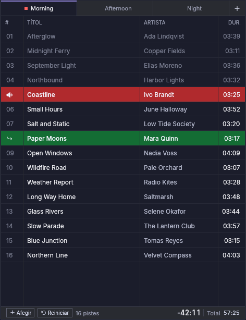The width and height of the screenshot is (246, 320).
Task: Click the remaining time -42:11
Action: tap(189, 313)
